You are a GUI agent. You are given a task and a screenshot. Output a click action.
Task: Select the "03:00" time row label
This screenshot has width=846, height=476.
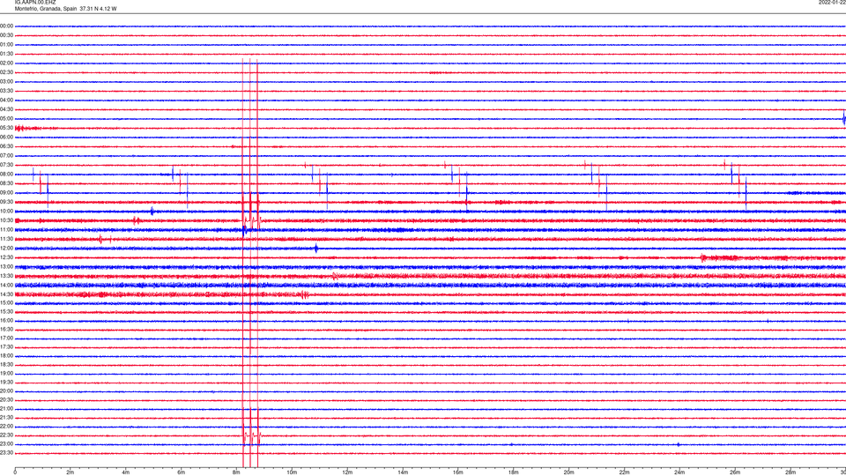[6, 81]
